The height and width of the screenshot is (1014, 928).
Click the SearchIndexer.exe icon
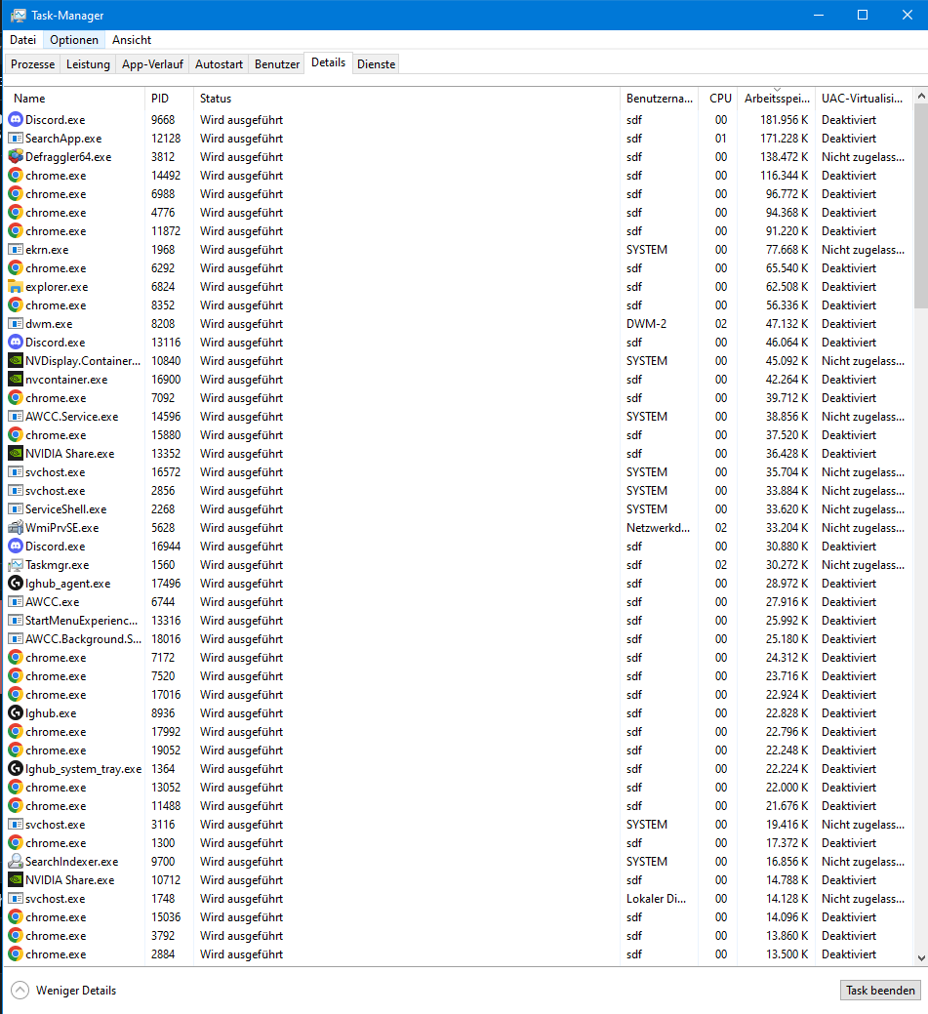pyautogui.click(x=16, y=862)
